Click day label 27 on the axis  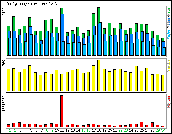(x=147, y=131)
